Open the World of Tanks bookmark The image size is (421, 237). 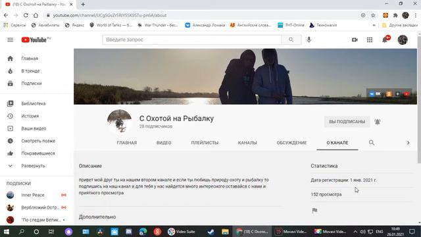pyautogui.click(x=111, y=25)
